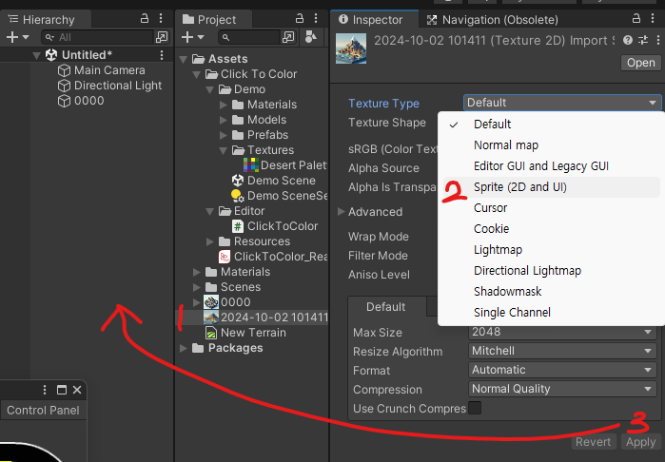Viewport: 665px width, 462px height.
Task: Close the floating Control Panel window
Action: [x=77, y=390]
